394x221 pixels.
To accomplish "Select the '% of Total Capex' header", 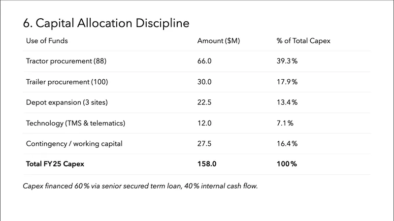I will [303, 41].
